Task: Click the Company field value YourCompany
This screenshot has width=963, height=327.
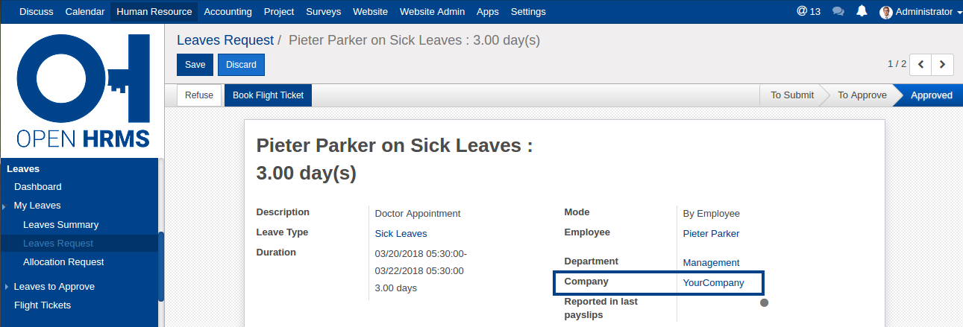Action: pos(713,283)
